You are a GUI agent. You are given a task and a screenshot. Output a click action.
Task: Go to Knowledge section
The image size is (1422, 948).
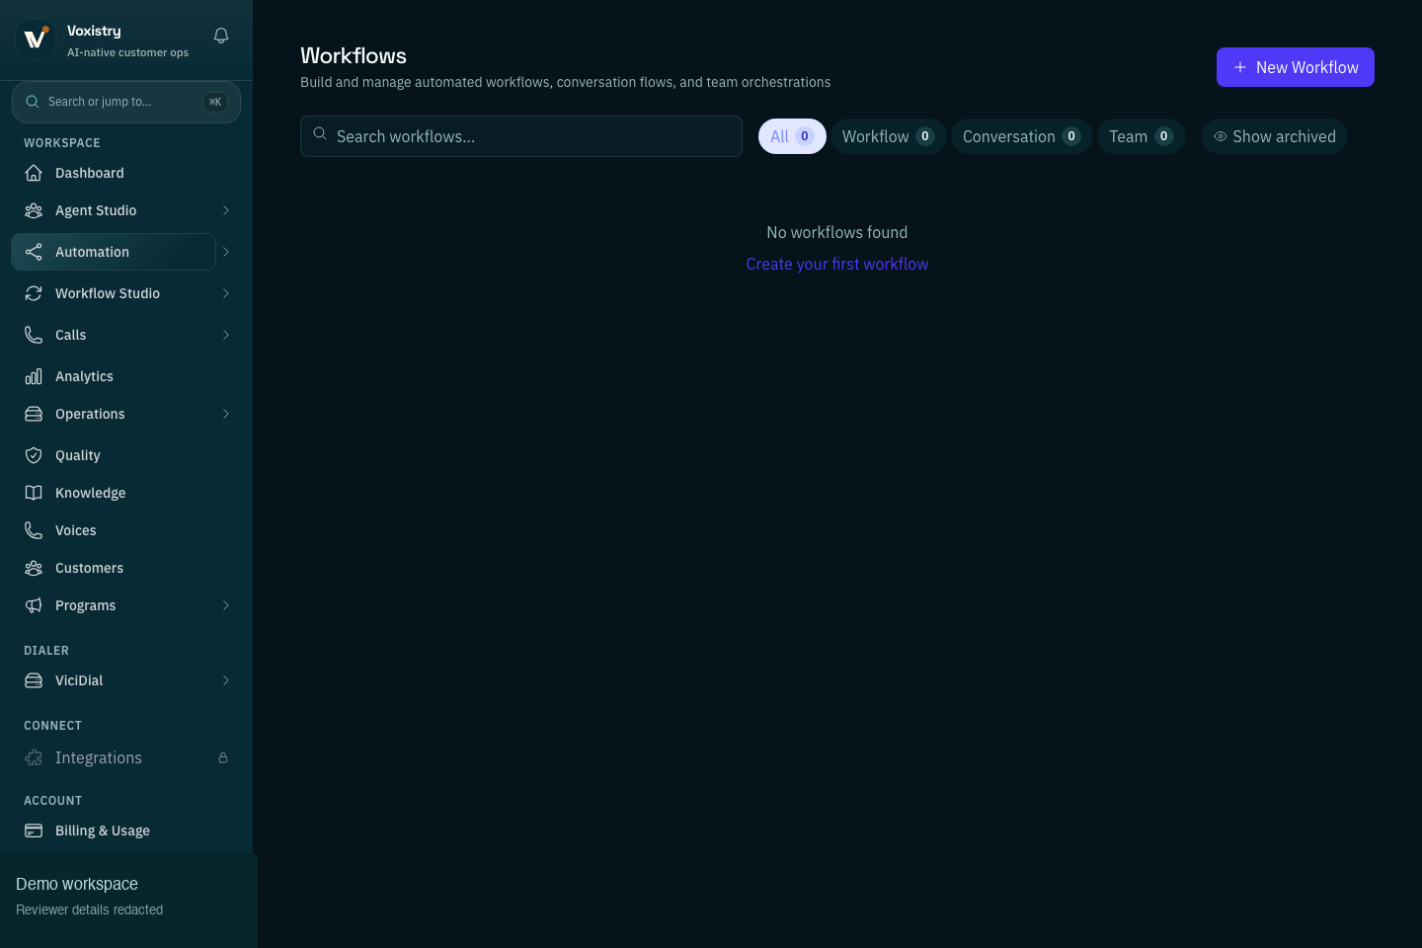[126, 493]
